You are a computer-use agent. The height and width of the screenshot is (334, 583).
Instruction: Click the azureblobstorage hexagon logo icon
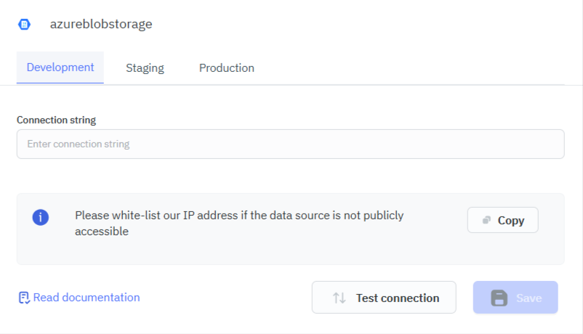24,24
